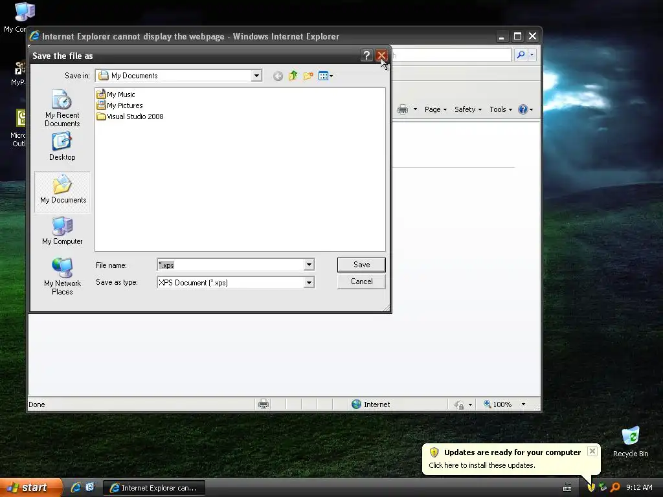Click the greyed Back arrow in dialog
This screenshot has height=497, width=663.
point(278,76)
